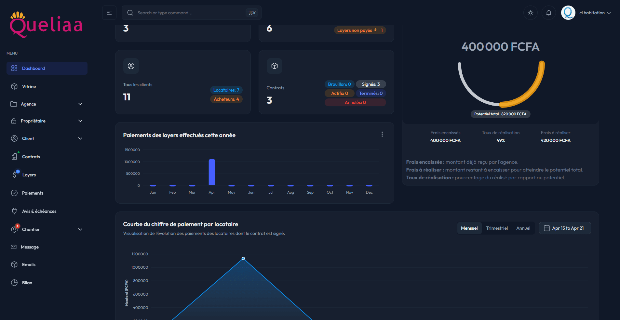
Task: Click the Tous les clients user icon
Action: (131, 66)
